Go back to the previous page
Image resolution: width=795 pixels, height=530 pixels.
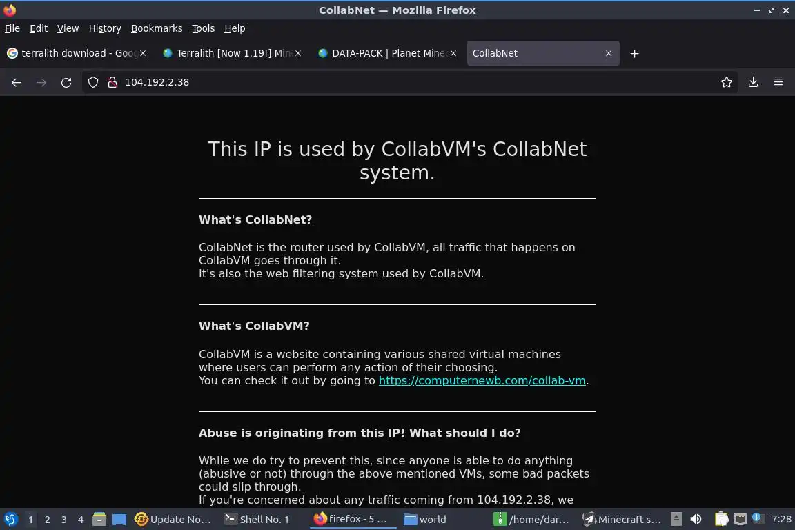tap(17, 82)
